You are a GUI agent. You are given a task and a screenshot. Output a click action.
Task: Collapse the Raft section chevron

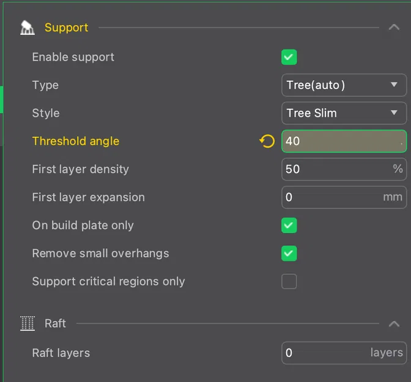tap(394, 323)
